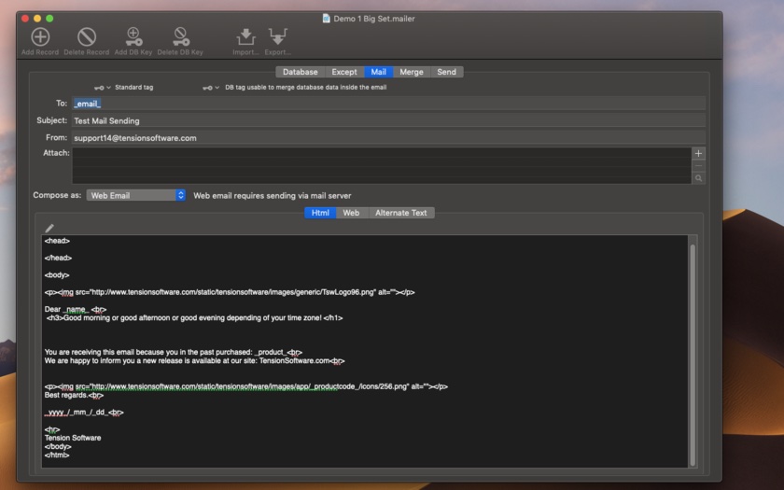Click the Add Record toolbar icon
Viewport: 784px width, 490px height.
(40, 37)
